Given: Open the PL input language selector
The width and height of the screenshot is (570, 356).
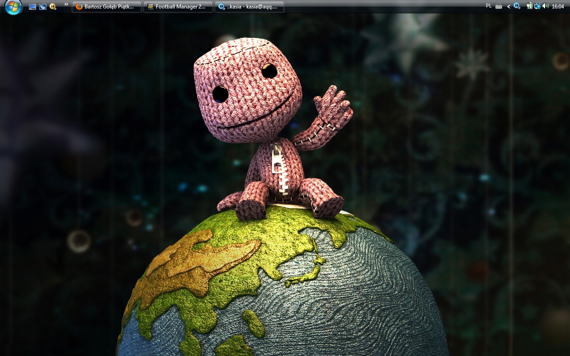Looking at the screenshot, I should (x=489, y=6).
